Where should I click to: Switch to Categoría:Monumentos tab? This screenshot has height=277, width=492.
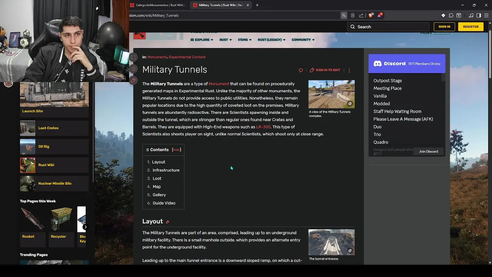[x=158, y=5]
